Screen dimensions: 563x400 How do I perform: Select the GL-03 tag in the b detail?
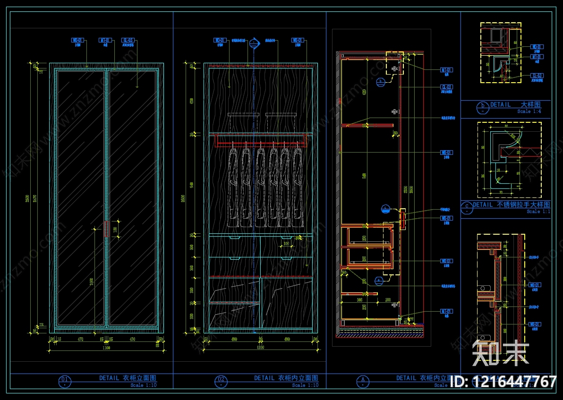point(537,76)
